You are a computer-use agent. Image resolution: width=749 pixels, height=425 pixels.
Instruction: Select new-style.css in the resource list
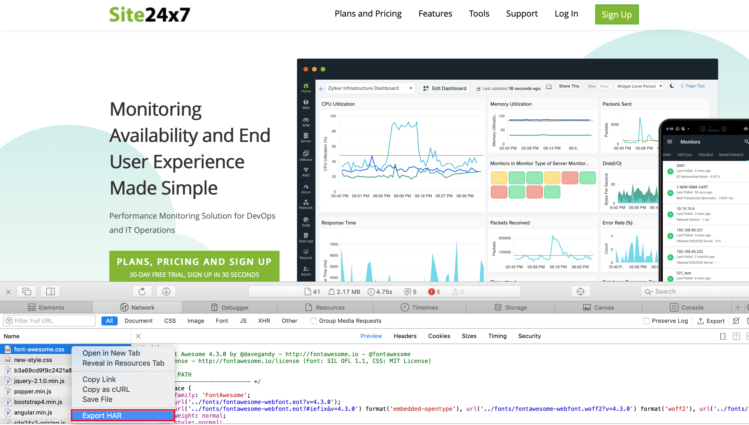point(33,360)
